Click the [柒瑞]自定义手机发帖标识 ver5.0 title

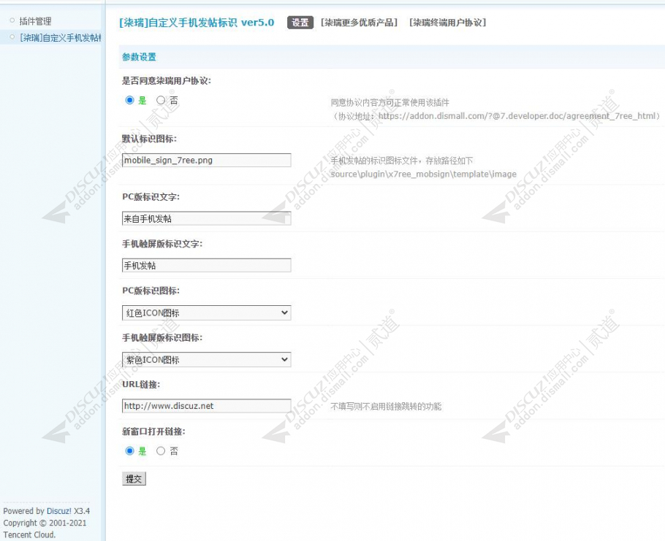(197, 23)
